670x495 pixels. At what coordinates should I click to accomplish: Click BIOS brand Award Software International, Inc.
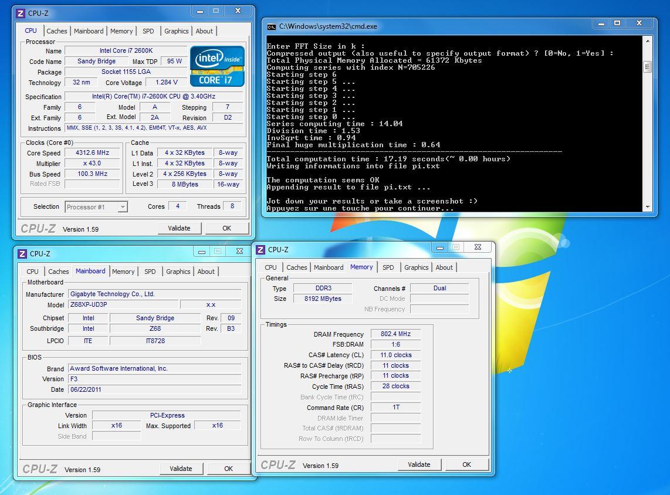point(155,368)
